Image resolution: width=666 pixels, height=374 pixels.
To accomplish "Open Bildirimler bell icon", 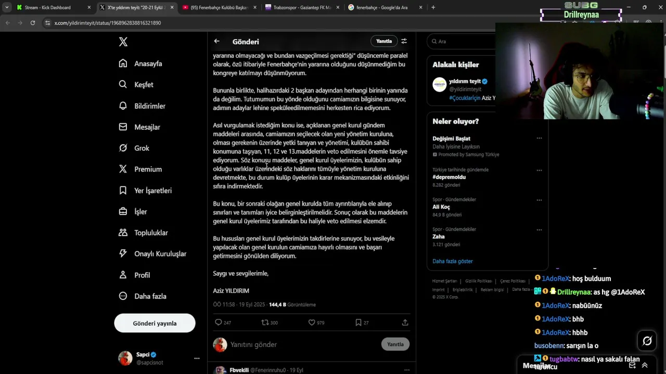I will [123, 106].
